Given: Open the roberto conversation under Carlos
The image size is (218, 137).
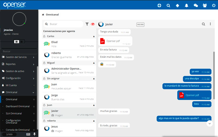Looking at the screenshot, I should tap(69, 55).
